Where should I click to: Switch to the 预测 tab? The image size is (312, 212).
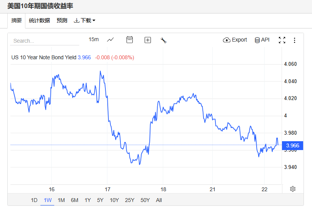62,20
